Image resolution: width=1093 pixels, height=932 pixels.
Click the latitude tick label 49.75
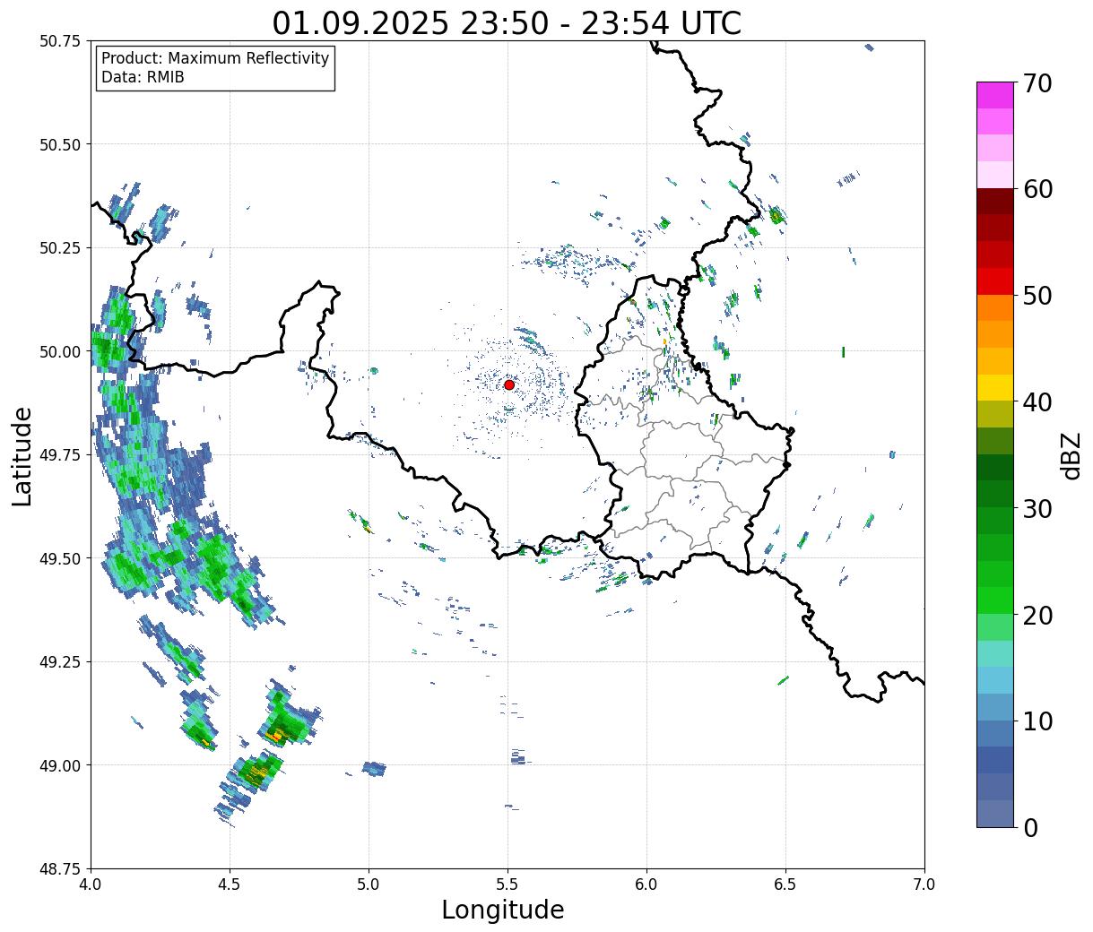[60, 455]
